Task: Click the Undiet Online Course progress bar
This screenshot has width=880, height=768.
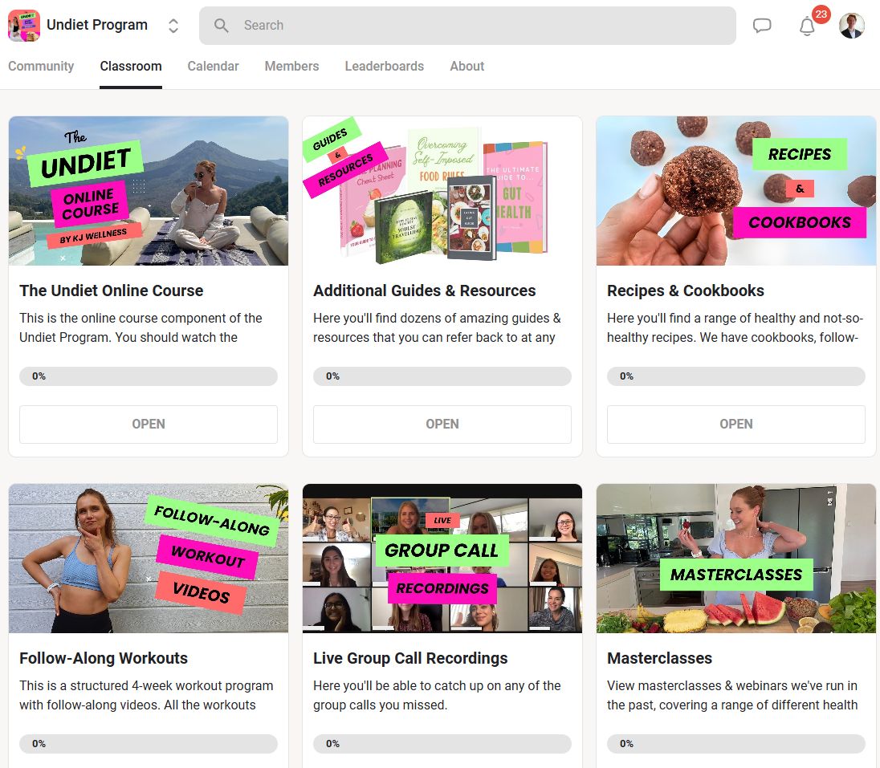Action: click(x=149, y=376)
